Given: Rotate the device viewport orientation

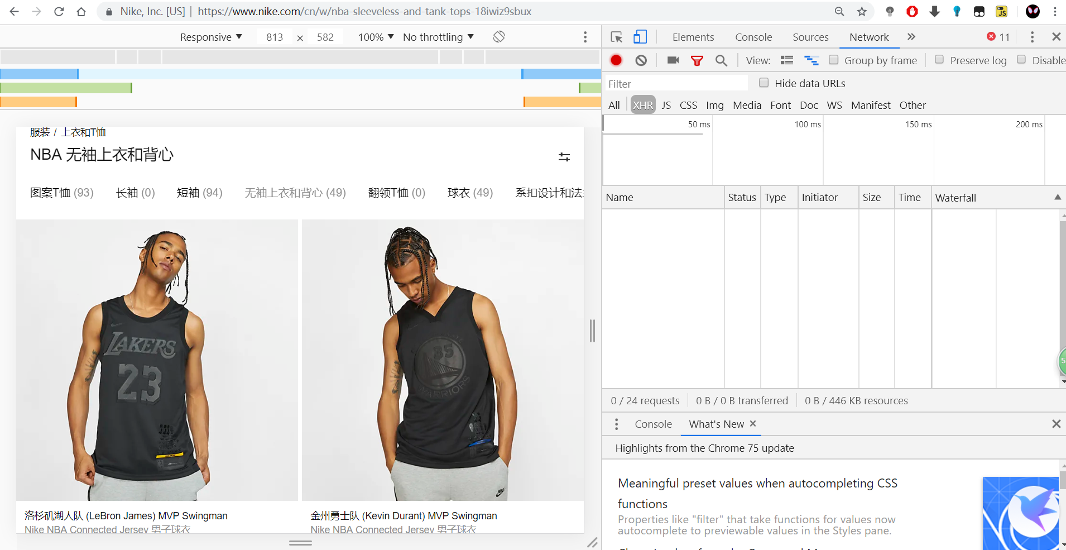Looking at the screenshot, I should pyautogui.click(x=499, y=37).
